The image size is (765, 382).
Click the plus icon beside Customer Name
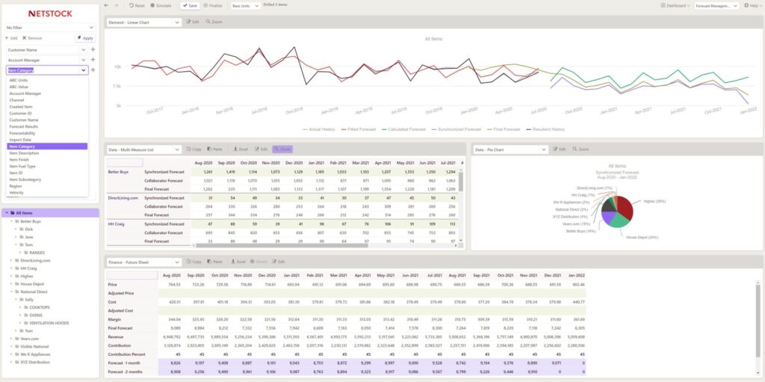tap(93, 49)
